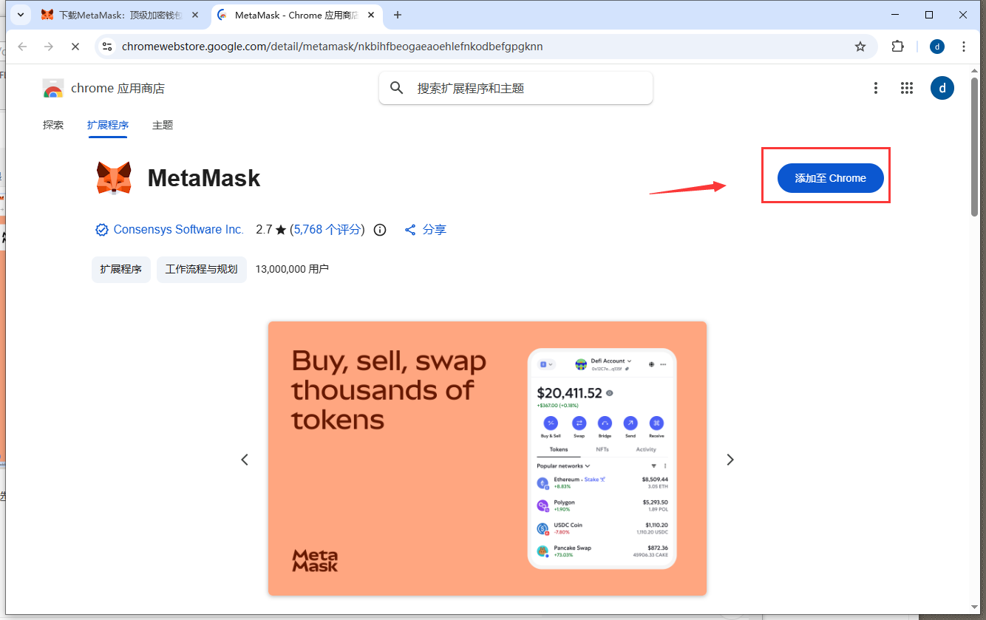
Task: Open Consensys Software Inc. publisher link
Action: (178, 230)
